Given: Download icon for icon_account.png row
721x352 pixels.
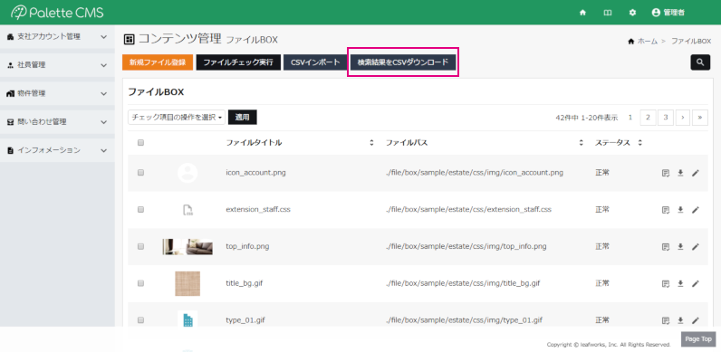Looking at the screenshot, I should coord(680,173).
